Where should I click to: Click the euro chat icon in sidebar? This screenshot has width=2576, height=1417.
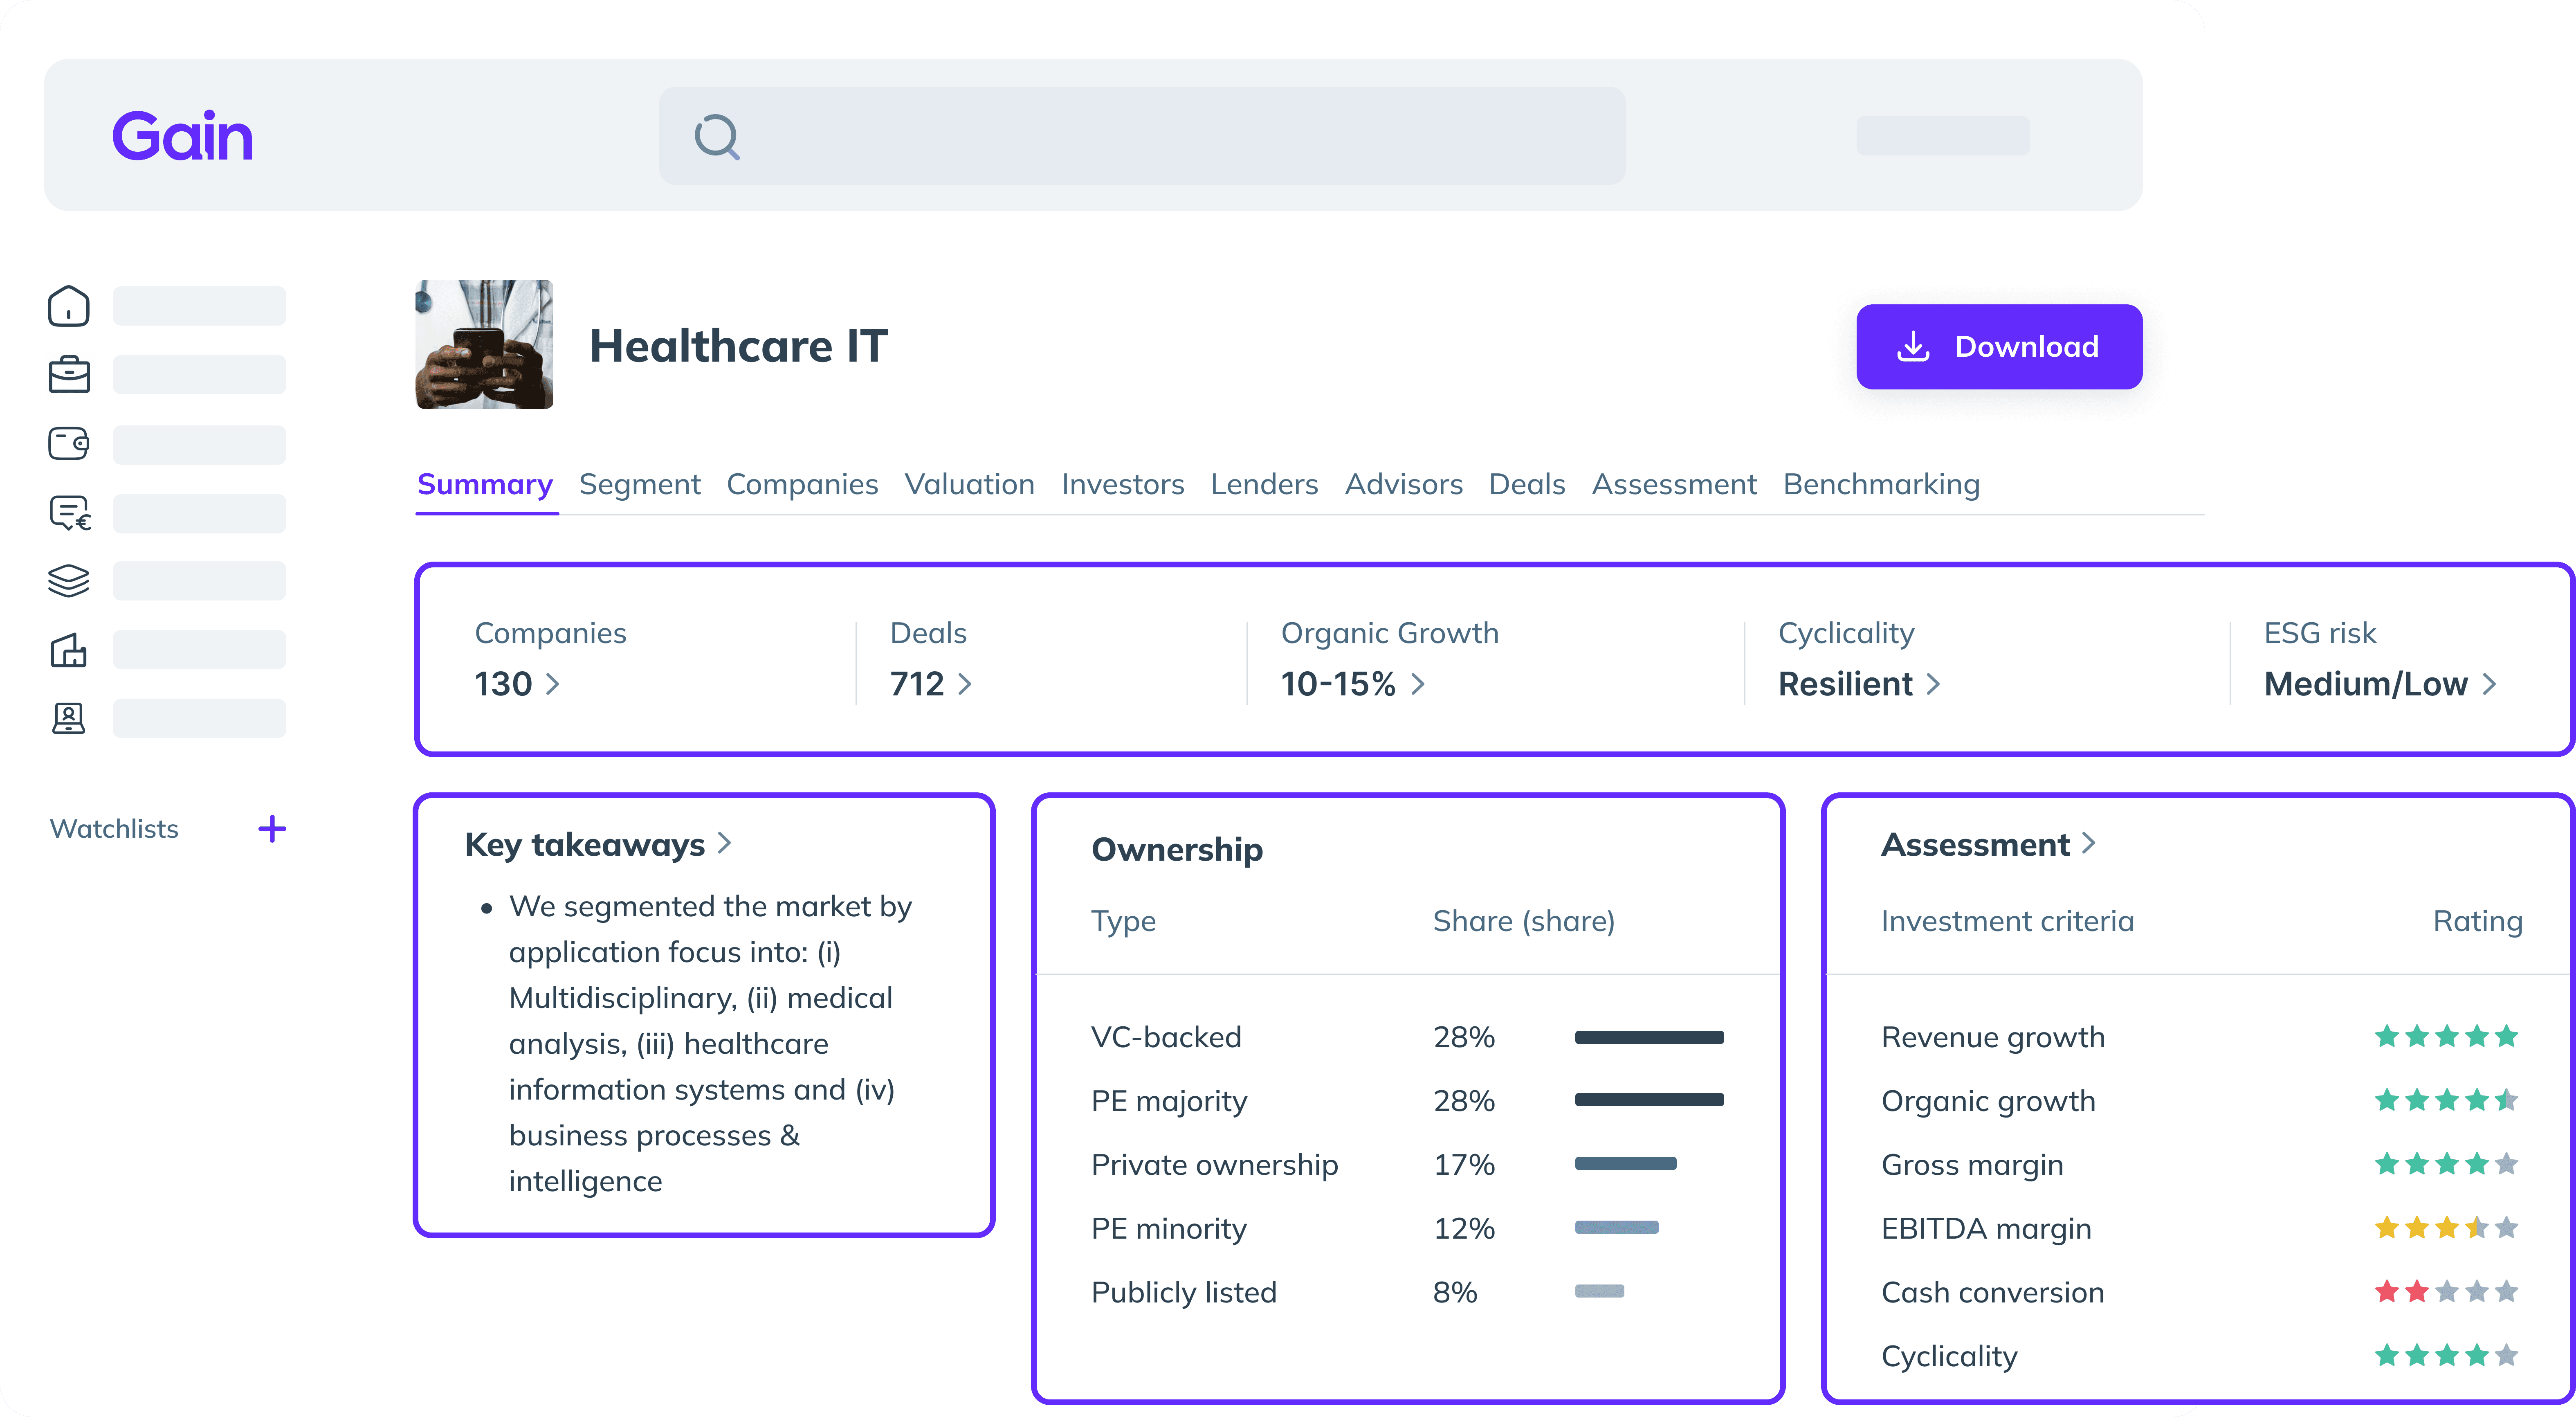(x=69, y=513)
